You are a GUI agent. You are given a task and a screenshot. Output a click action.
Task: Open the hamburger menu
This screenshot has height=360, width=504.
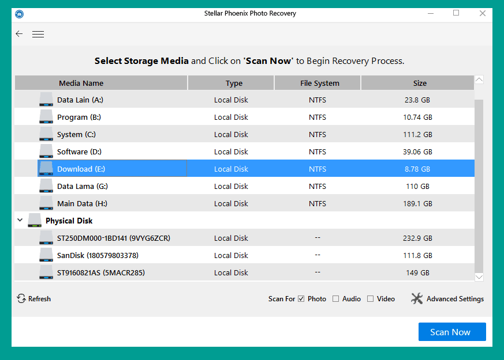38,34
